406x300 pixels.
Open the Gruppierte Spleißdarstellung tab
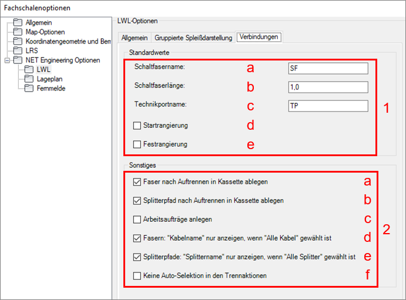pos(193,38)
